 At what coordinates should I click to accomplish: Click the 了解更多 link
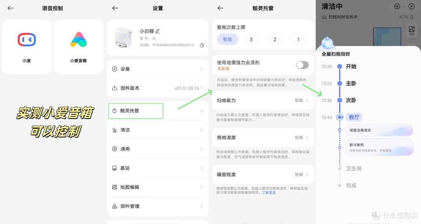(269, 192)
